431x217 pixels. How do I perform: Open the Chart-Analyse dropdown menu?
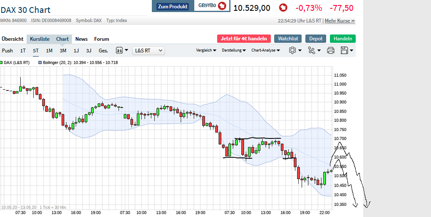pyautogui.click(x=265, y=50)
